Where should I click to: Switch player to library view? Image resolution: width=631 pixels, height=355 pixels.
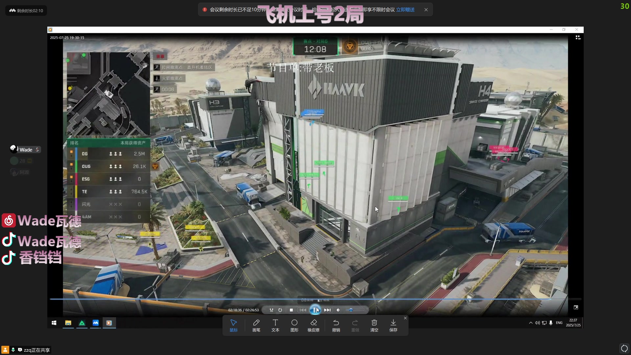[578, 38]
